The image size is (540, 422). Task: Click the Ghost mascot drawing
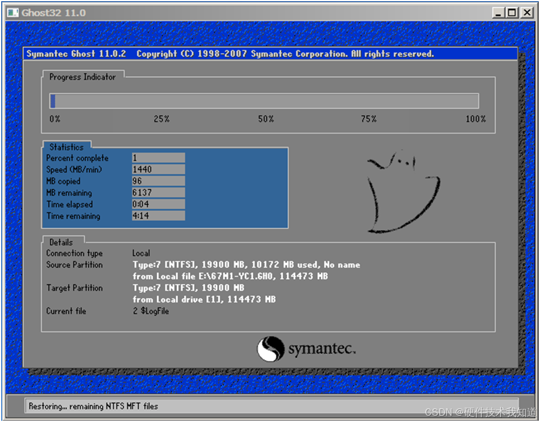tap(403, 192)
